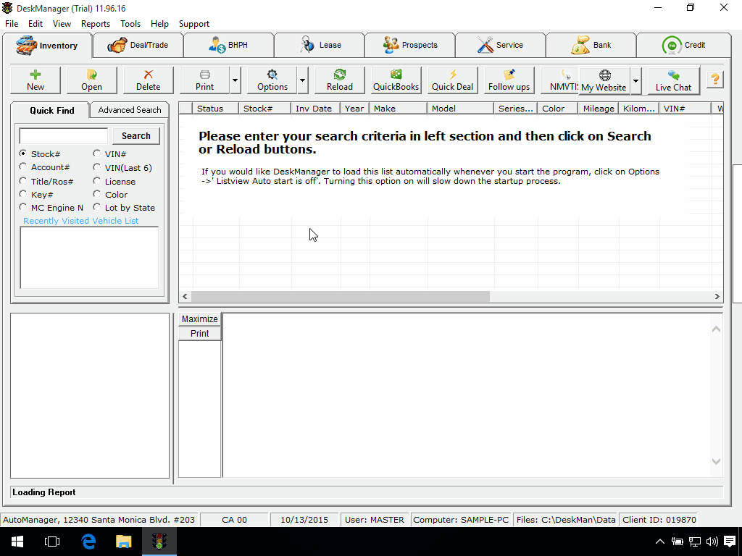Select the Key# radio button
Viewport: 742px width, 556px height.
(x=22, y=194)
